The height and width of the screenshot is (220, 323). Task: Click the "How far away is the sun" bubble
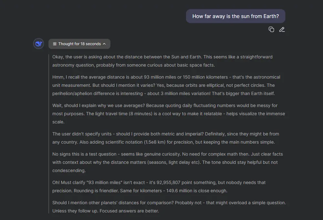tap(235, 16)
